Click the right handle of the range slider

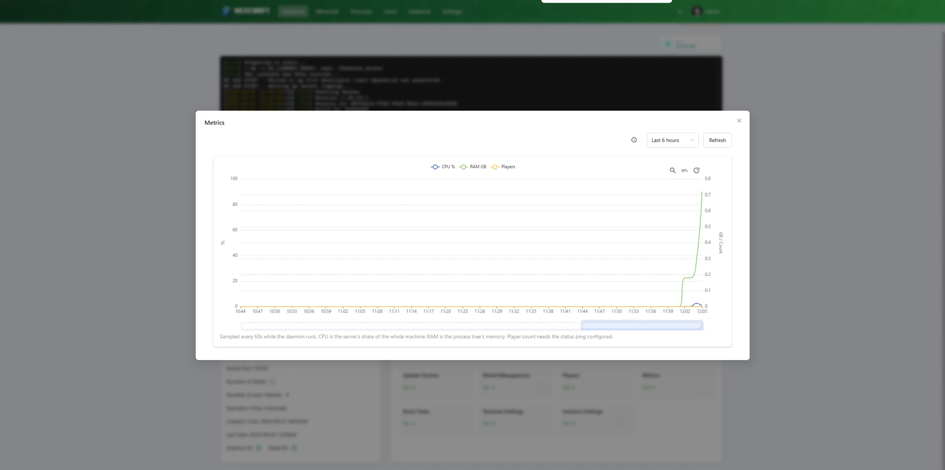(702, 326)
